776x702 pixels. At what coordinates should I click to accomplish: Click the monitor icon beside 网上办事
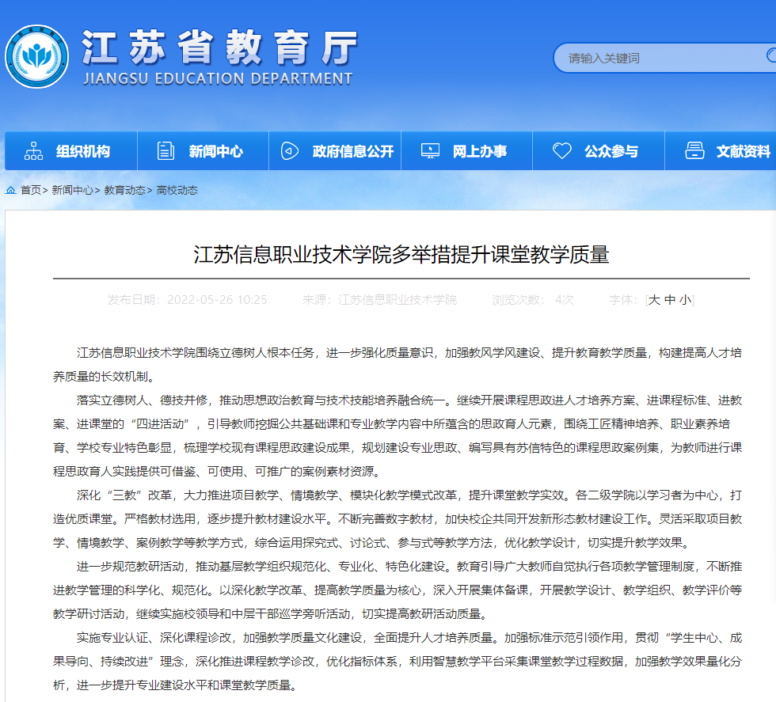pyautogui.click(x=430, y=151)
